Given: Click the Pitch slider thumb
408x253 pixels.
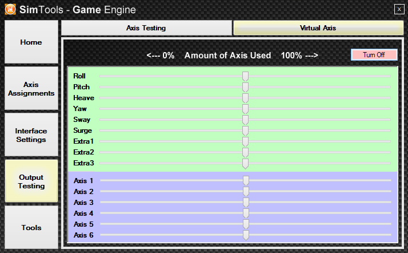Looking at the screenshot, I should pyautogui.click(x=245, y=87).
